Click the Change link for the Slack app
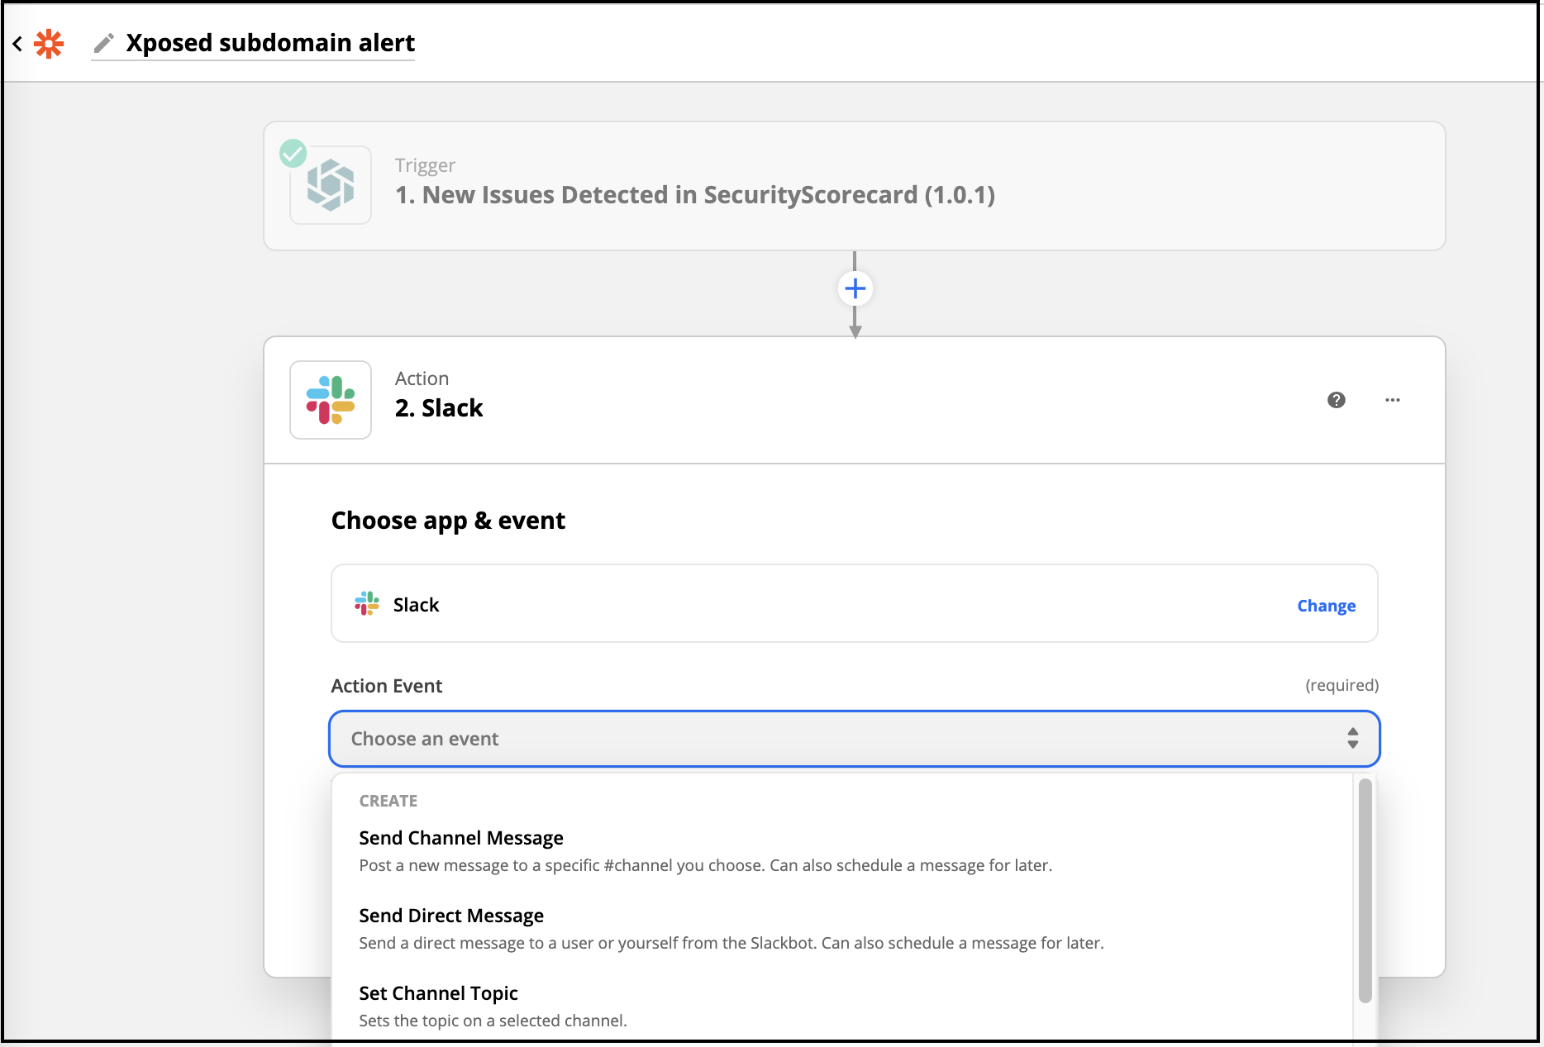 1326,606
